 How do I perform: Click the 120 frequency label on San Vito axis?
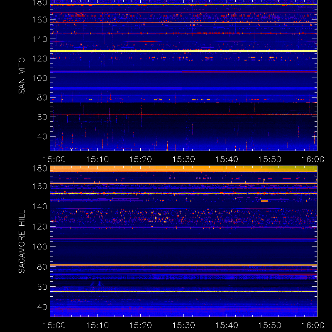point(39,59)
